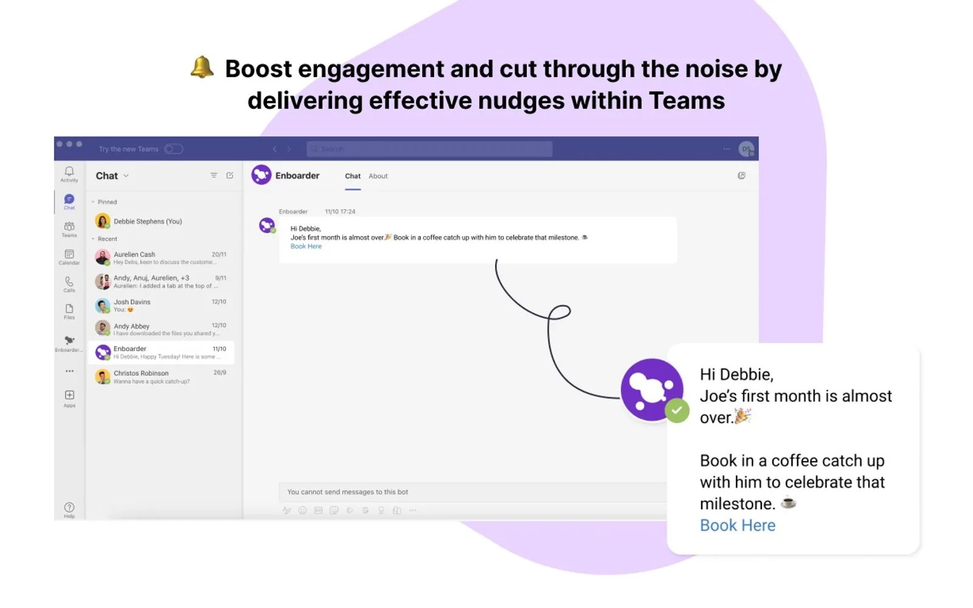
Task: Switch to the About tab
Action: pos(378,176)
